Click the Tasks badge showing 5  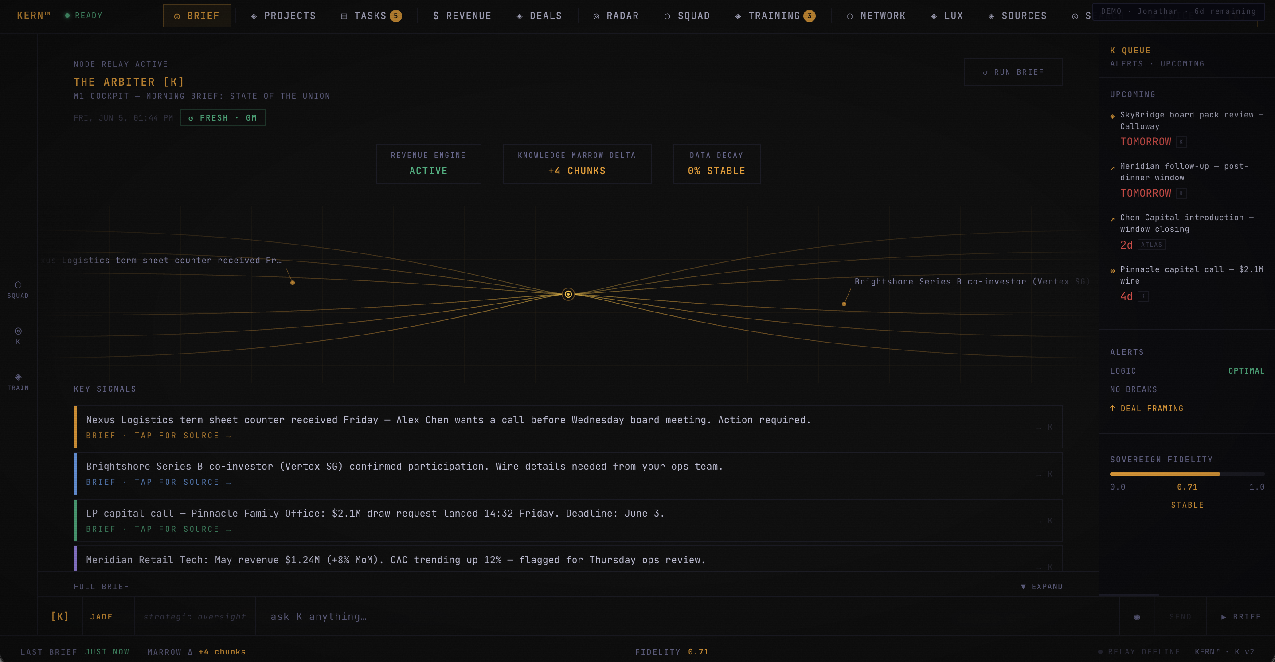395,16
